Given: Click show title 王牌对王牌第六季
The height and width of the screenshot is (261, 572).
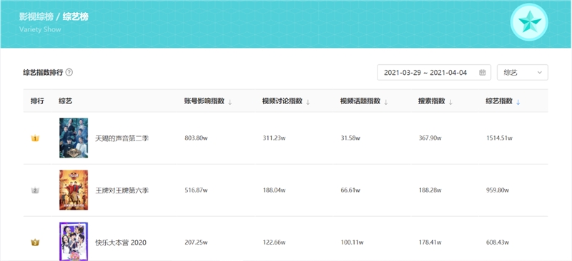Looking at the screenshot, I should tap(122, 190).
